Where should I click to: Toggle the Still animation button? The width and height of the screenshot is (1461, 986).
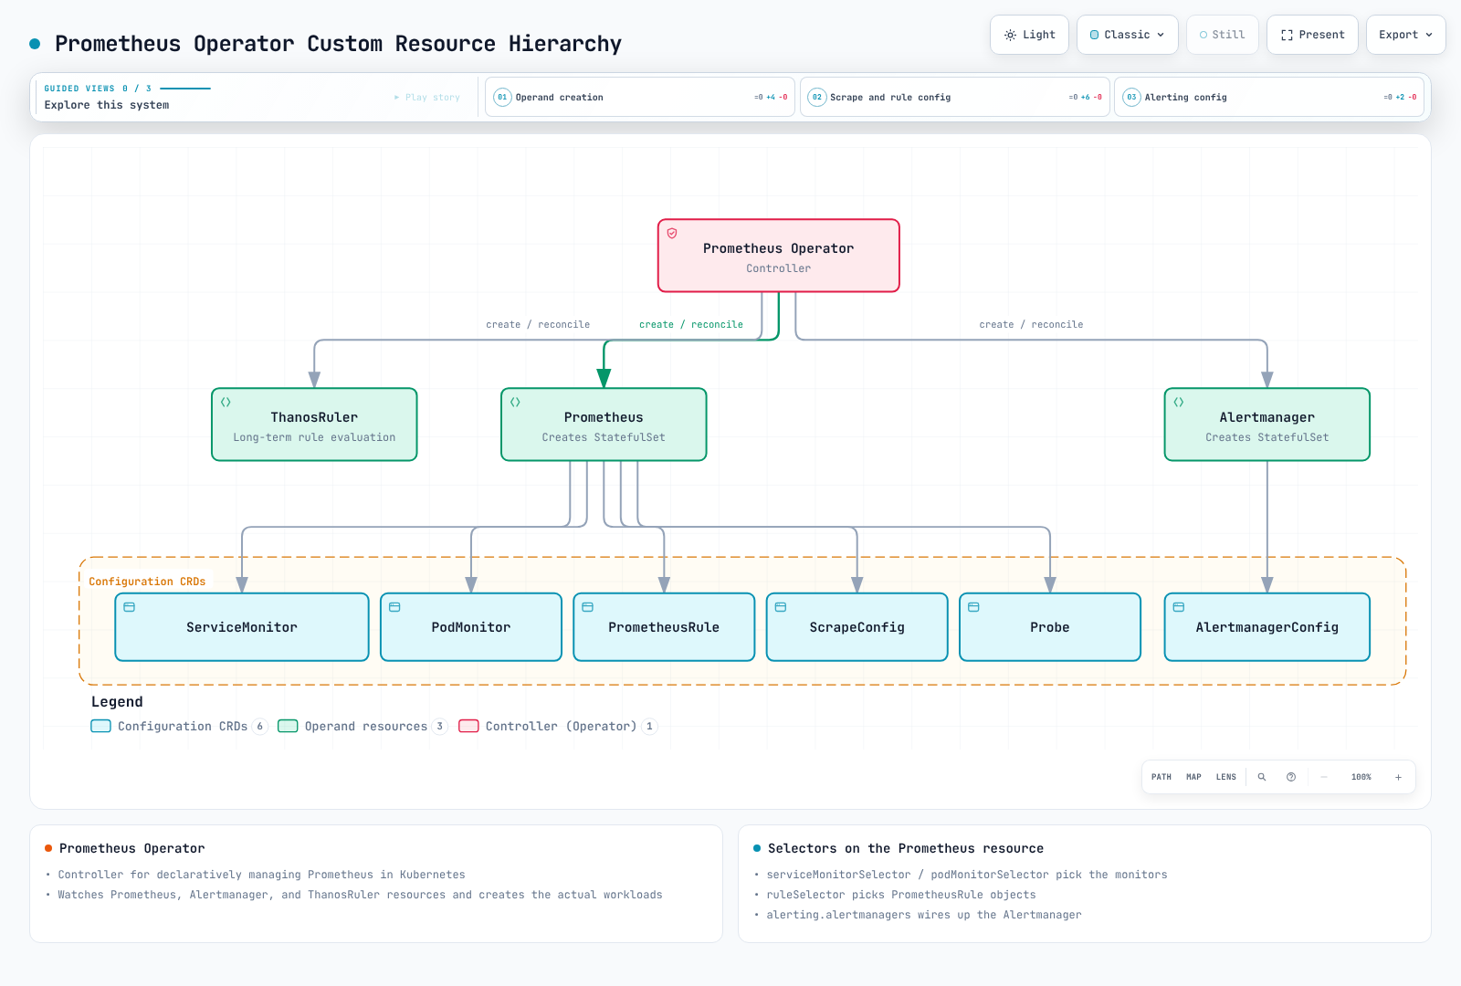click(x=1223, y=35)
